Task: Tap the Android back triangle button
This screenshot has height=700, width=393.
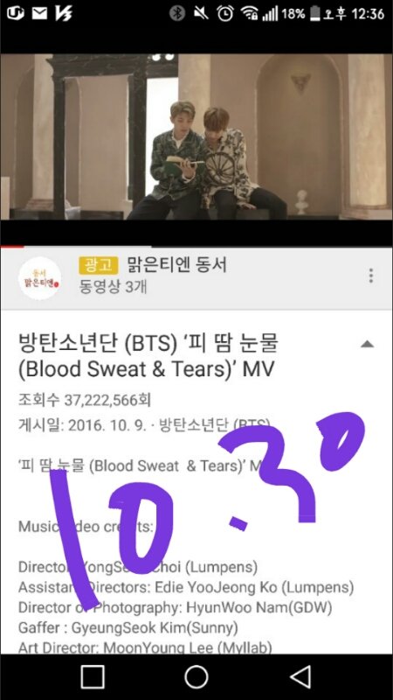Action: (x=300, y=676)
